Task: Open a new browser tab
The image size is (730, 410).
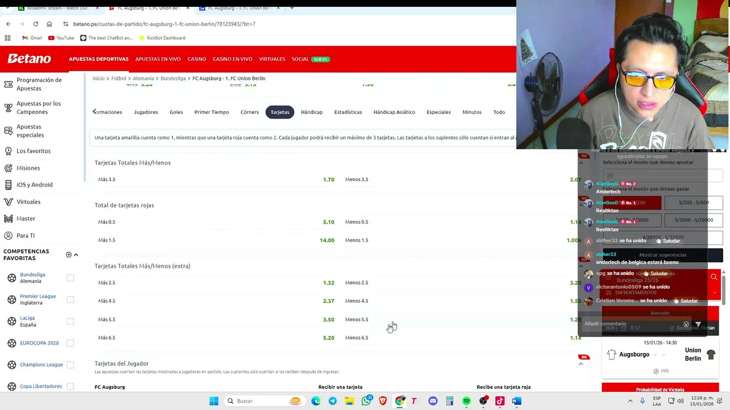Action: point(291,8)
